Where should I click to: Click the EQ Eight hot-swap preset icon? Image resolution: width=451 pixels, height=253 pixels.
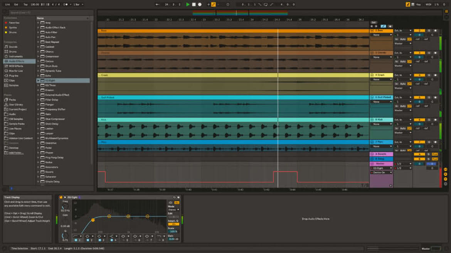pyautogui.click(x=174, y=197)
